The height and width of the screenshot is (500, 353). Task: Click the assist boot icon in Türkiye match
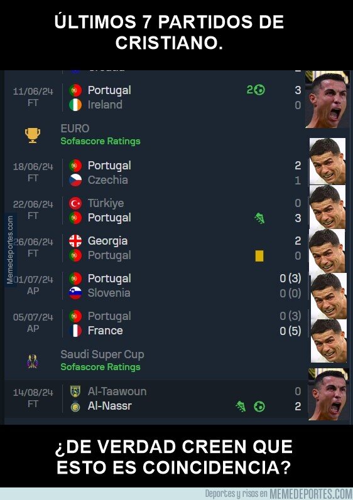click(x=259, y=218)
